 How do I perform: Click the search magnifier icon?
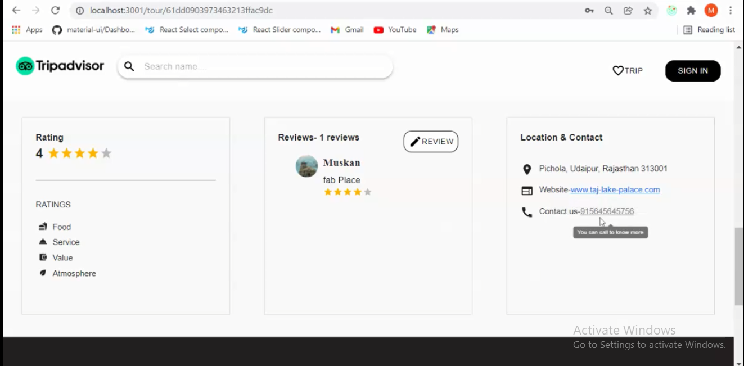(129, 66)
